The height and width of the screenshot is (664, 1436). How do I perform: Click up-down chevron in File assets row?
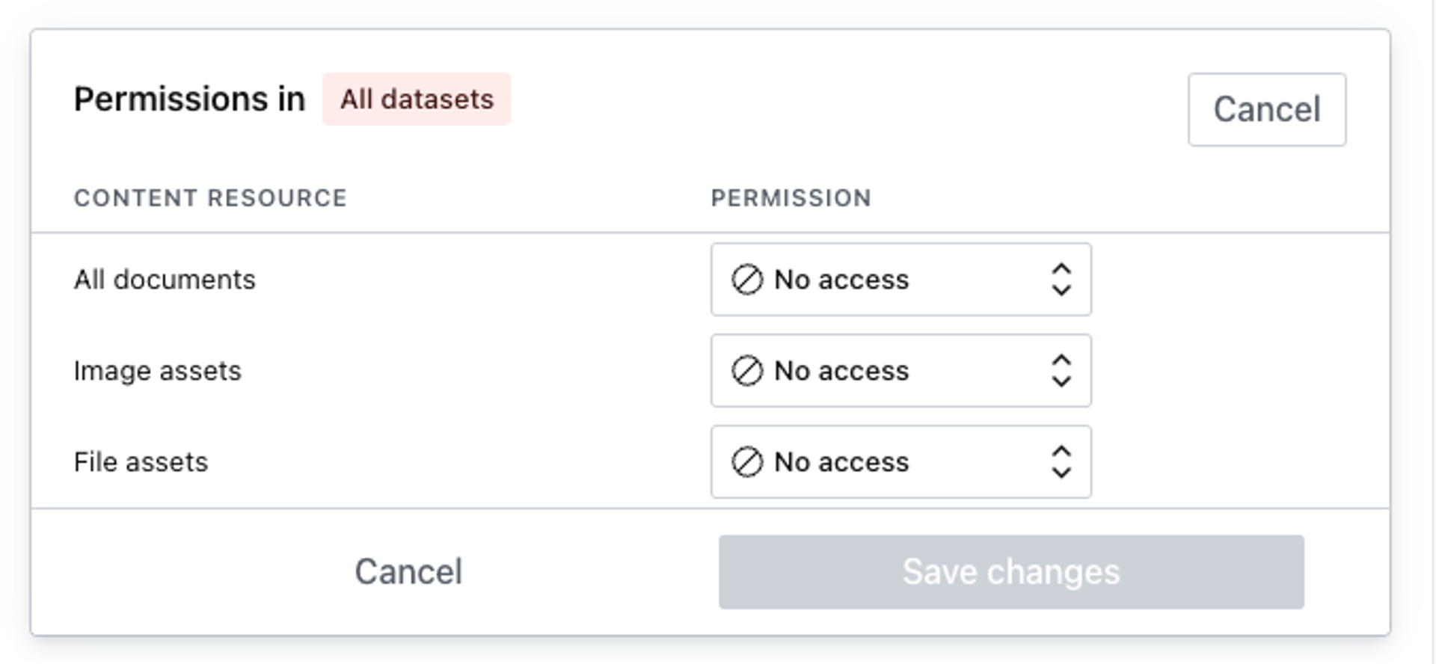coord(1061,462)
